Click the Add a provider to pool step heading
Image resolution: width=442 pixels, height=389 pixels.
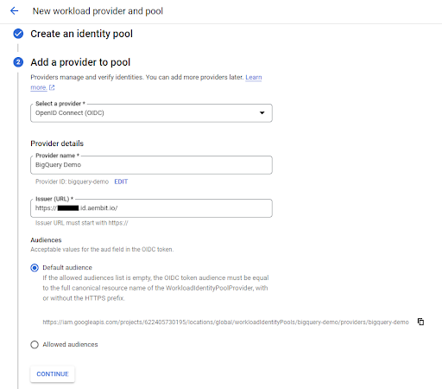point(80,62)
